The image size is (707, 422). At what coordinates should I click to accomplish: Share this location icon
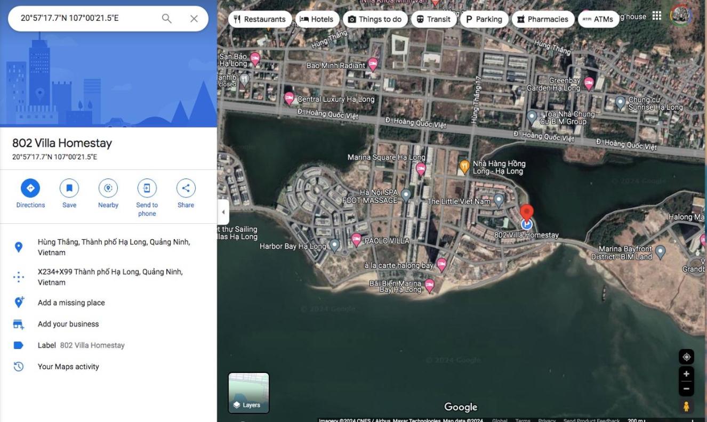(x=186, y=188)
